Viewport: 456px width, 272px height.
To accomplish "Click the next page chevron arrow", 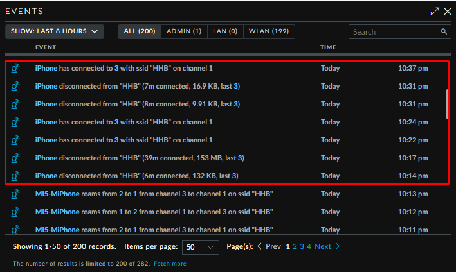I will pos(338,246).
